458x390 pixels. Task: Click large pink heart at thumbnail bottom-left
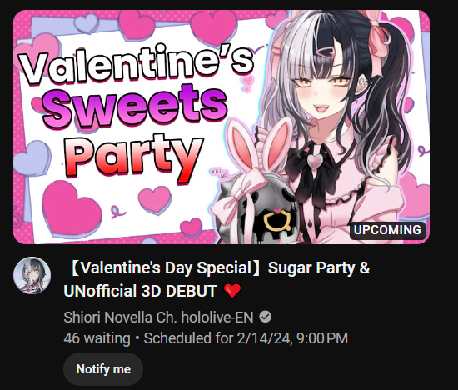tap(70, 207)
